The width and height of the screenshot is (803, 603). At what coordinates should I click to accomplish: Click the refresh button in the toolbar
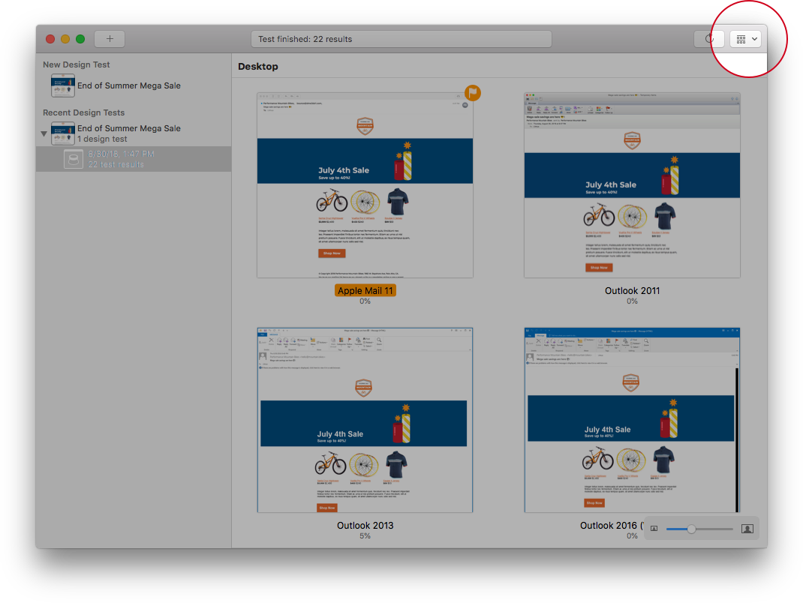pyautogui.click(x=708, y=39)
